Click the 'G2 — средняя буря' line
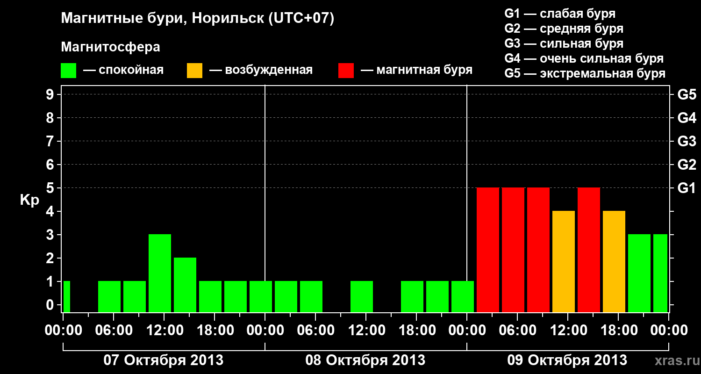 coord(564,29)
